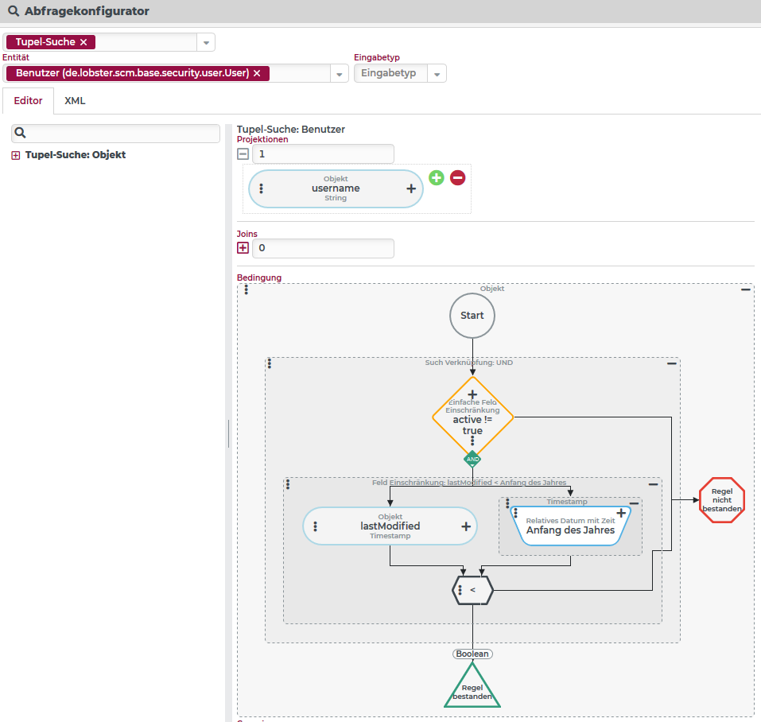Expand the Joins section
Viewport: 761px width, 722px height.
pos(243,248)
